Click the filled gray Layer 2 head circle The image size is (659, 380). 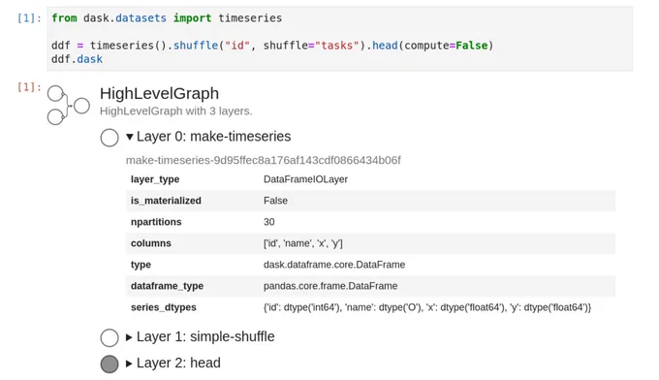(x=110, y=364)
